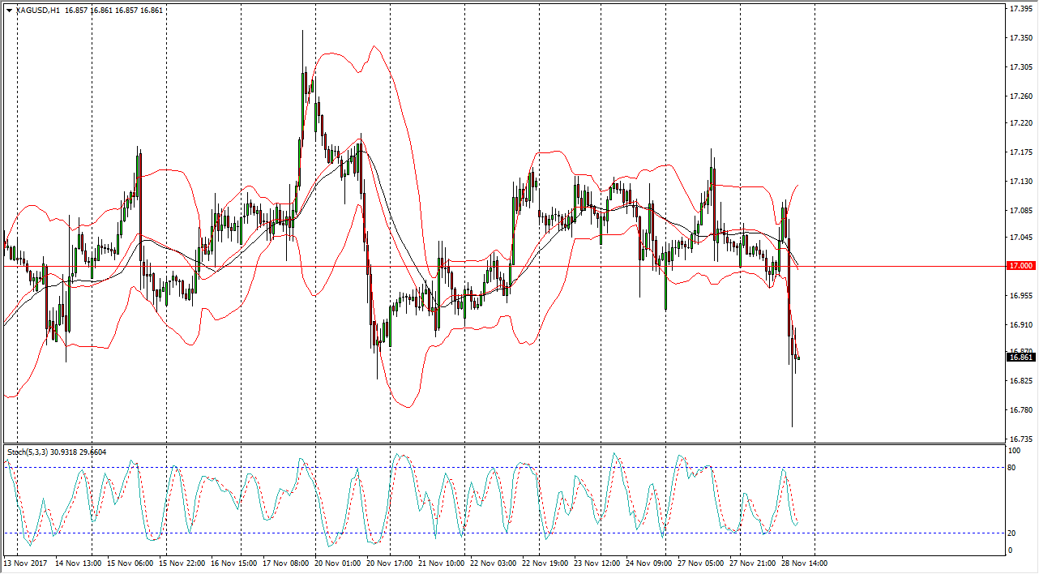Click the 17.045 price scale value

[1020, 238]
